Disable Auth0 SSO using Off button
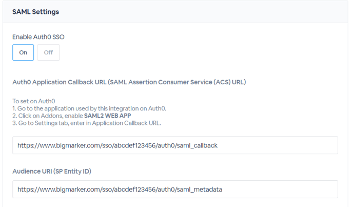The height and width of the screenshot is (207, 353). pyautogui.click(x=48, y=52)
